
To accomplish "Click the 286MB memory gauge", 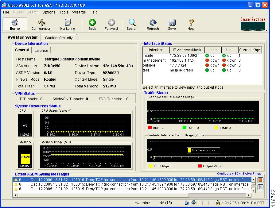I will click(25, 157).
